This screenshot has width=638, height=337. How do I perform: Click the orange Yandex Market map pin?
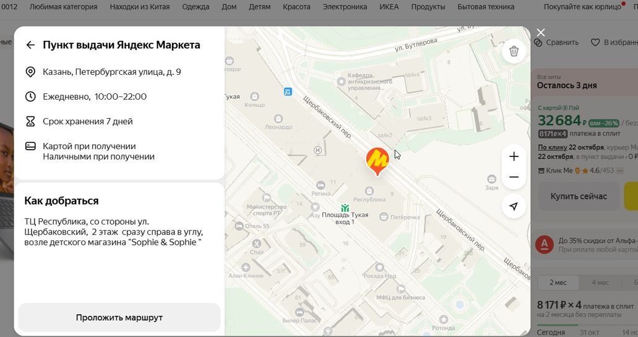click(377, 160)
